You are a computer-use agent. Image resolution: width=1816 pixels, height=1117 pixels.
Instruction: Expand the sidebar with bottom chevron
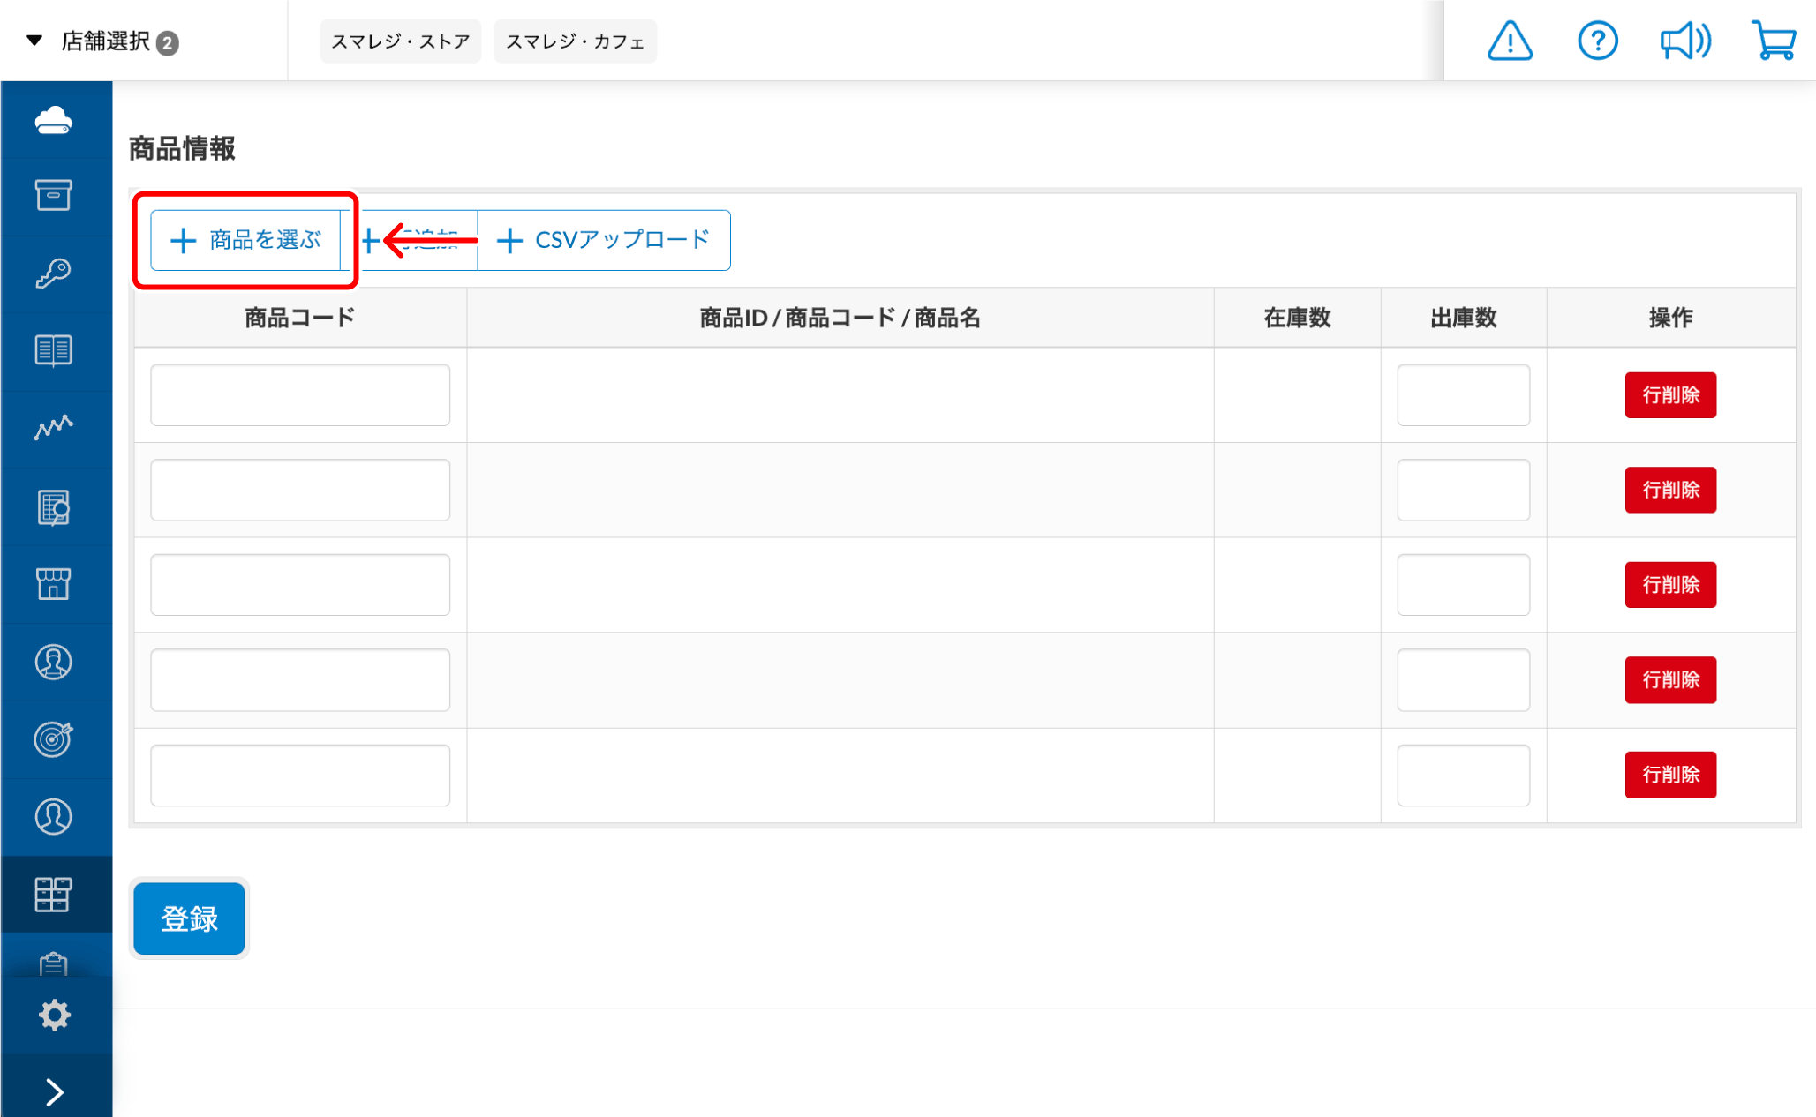[54, 1092]
